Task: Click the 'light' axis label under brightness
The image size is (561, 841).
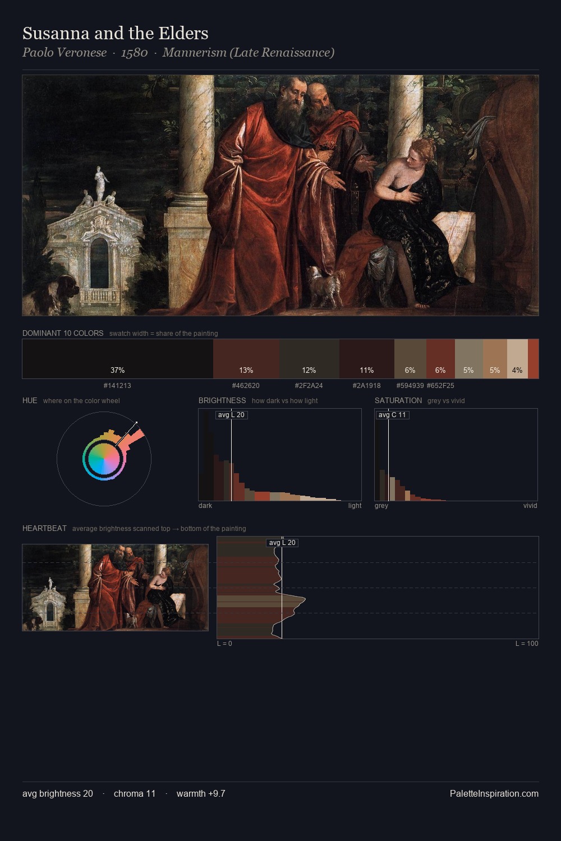Action: pos(355,506)
